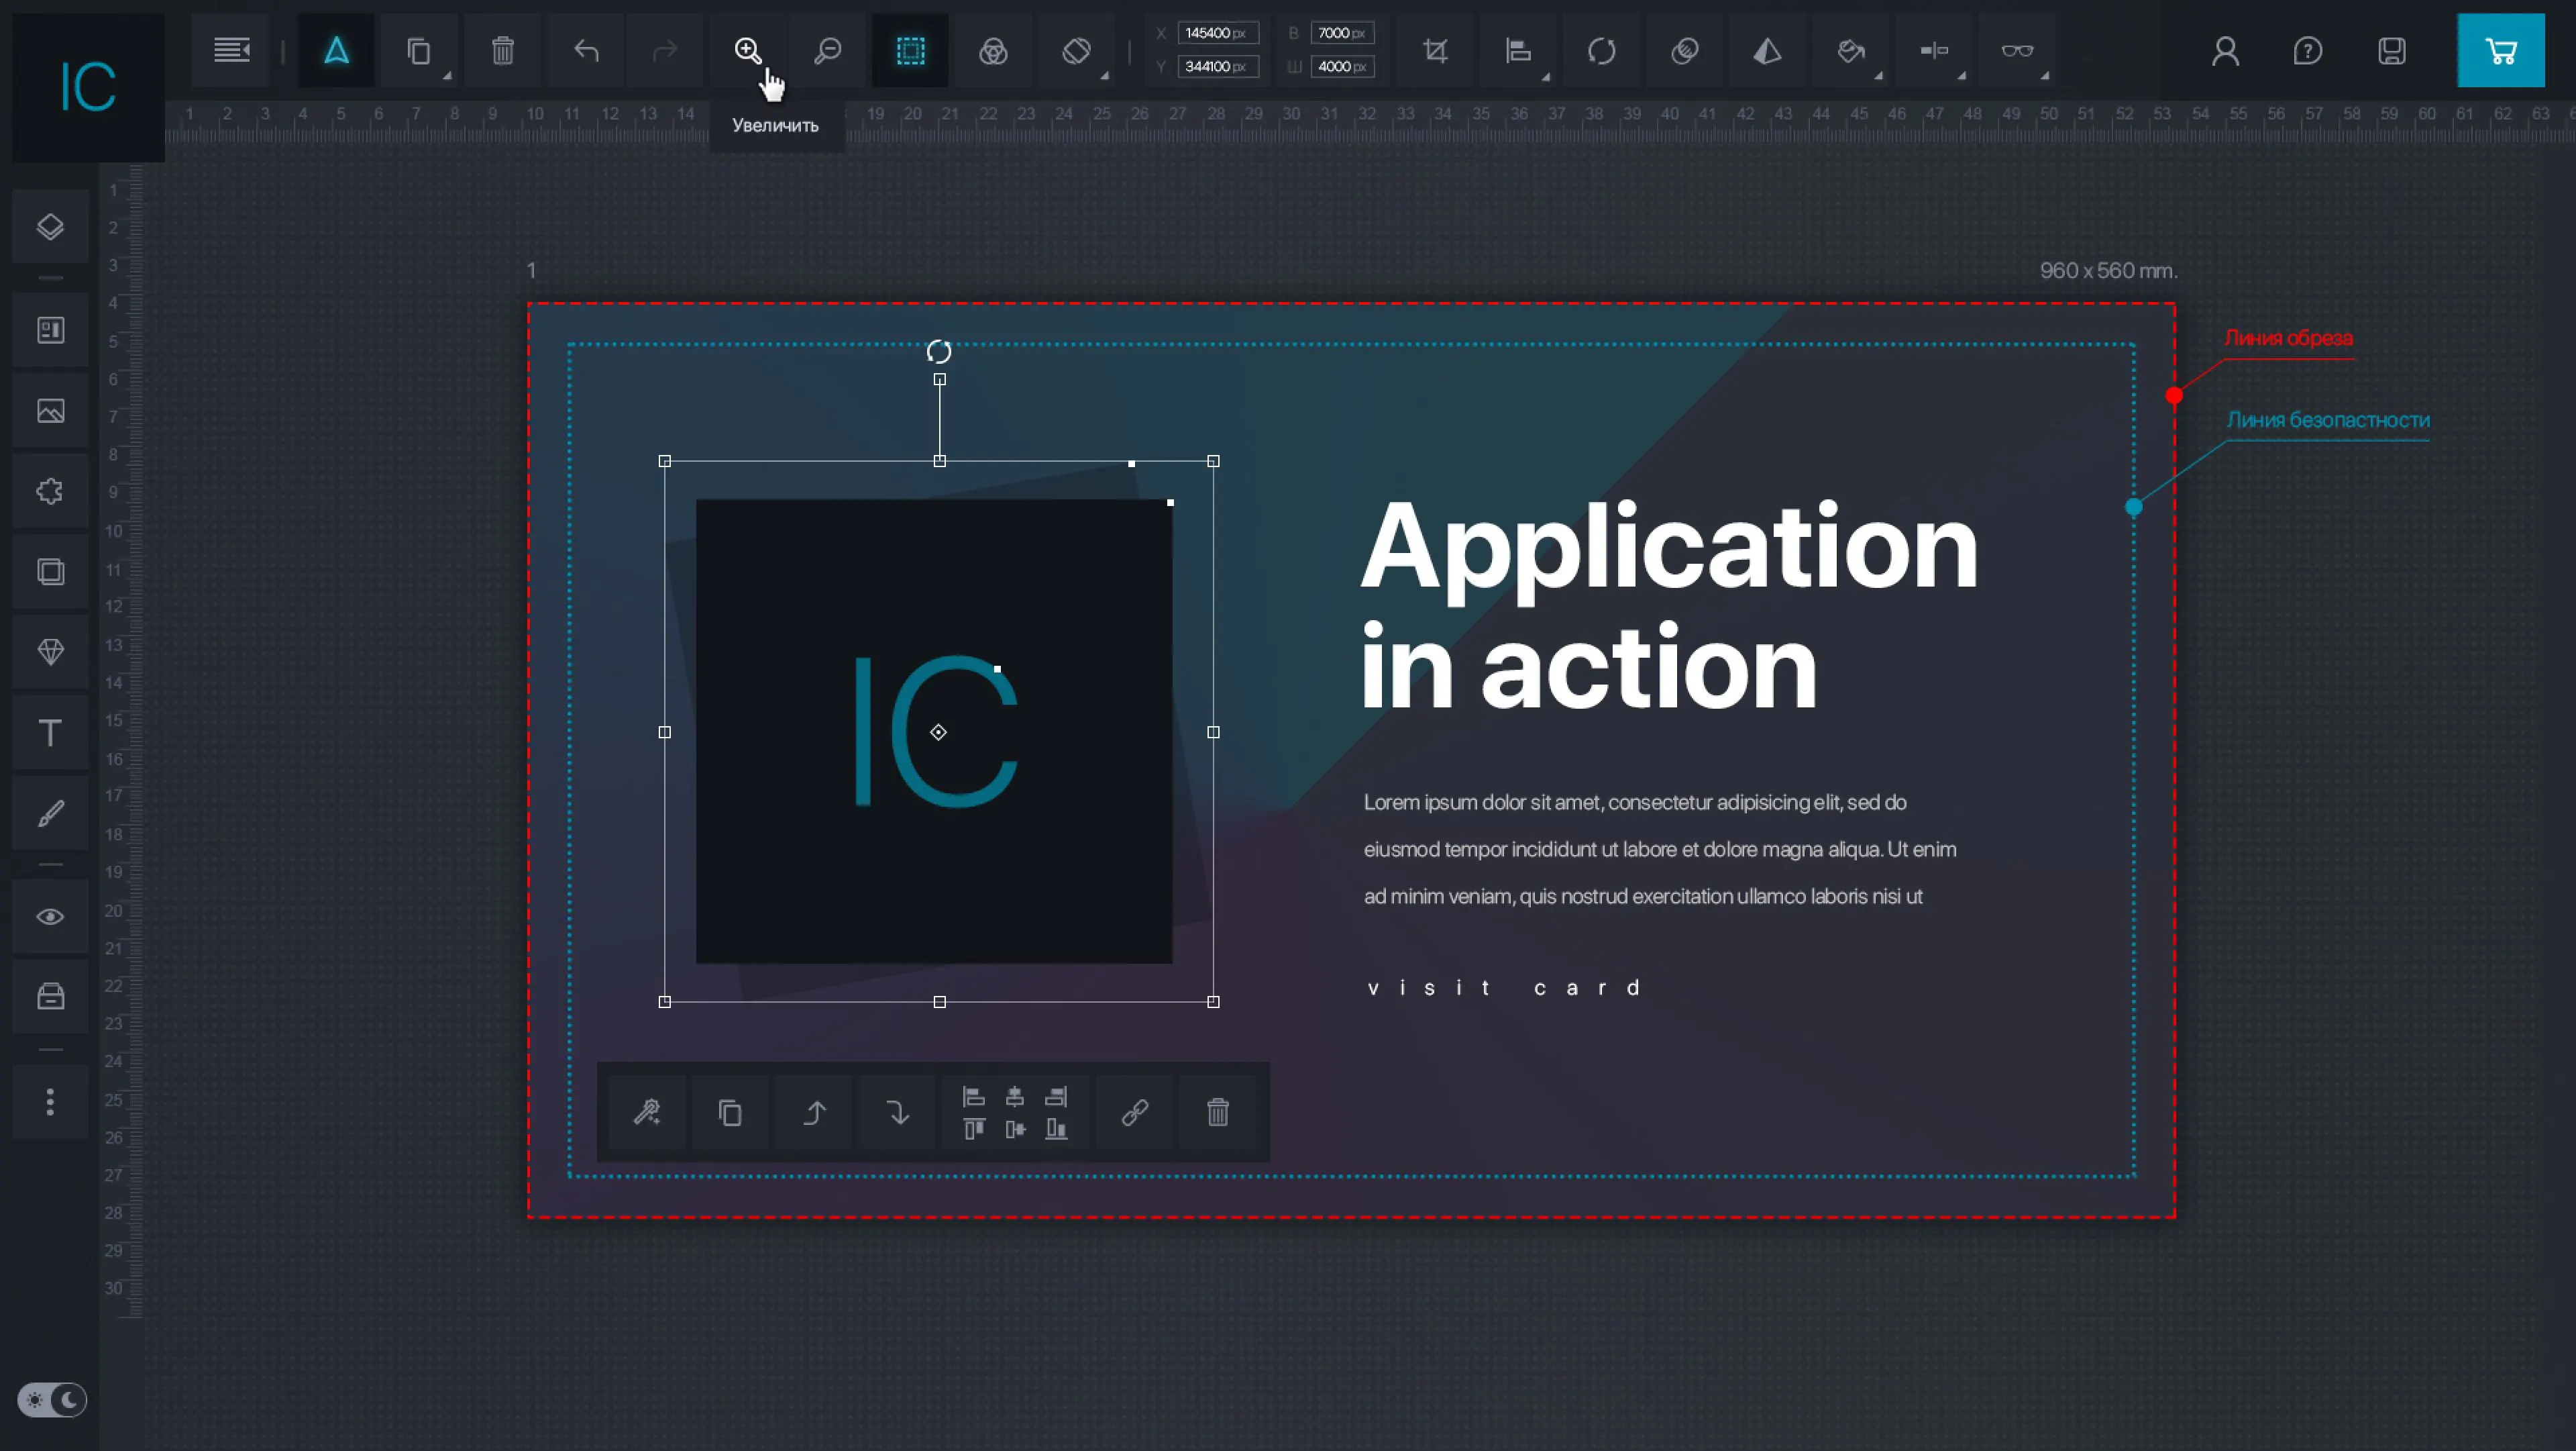Screen dimensions: 2576x1451
Task: Click the zoom out magnifier
Action: [x=827, y=50]
